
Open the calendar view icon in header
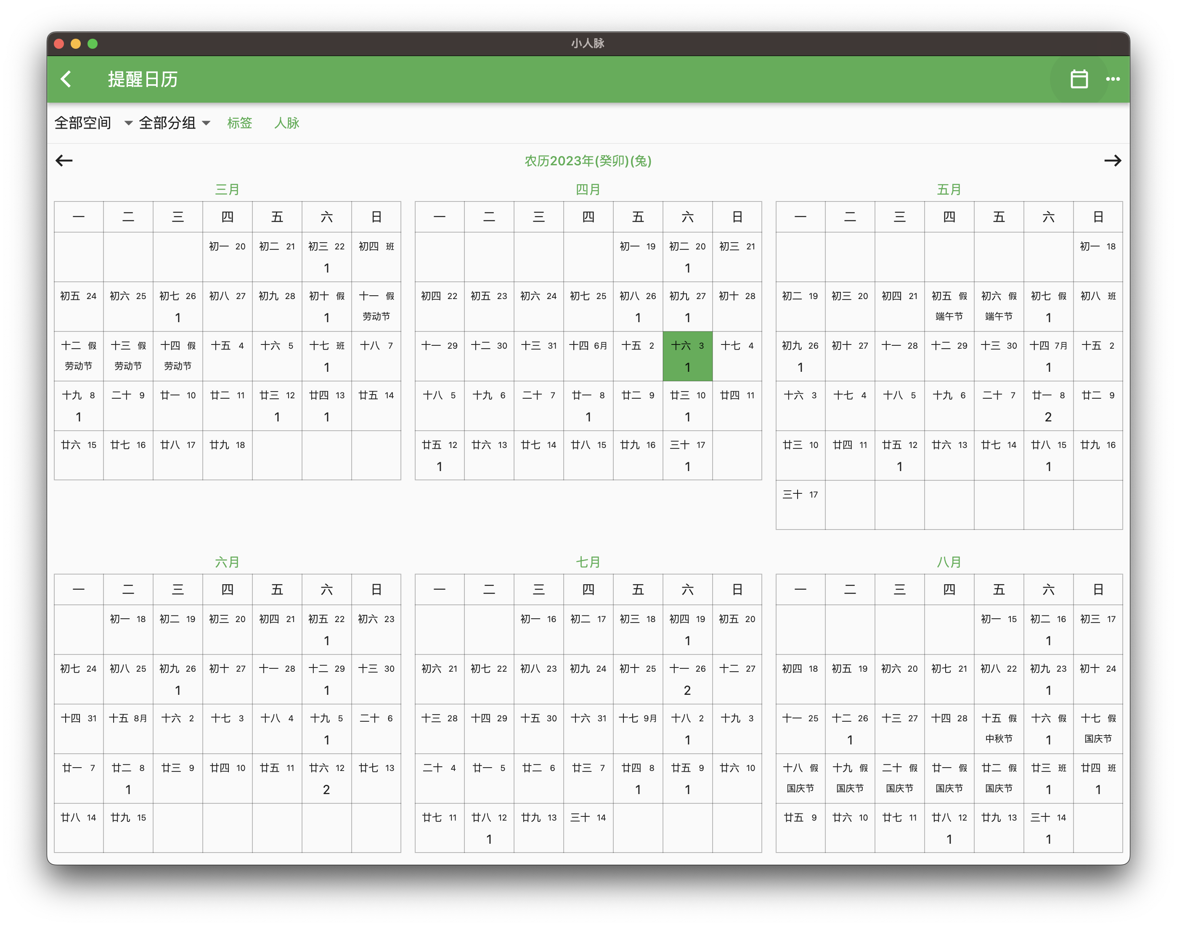click(1079, 79)
